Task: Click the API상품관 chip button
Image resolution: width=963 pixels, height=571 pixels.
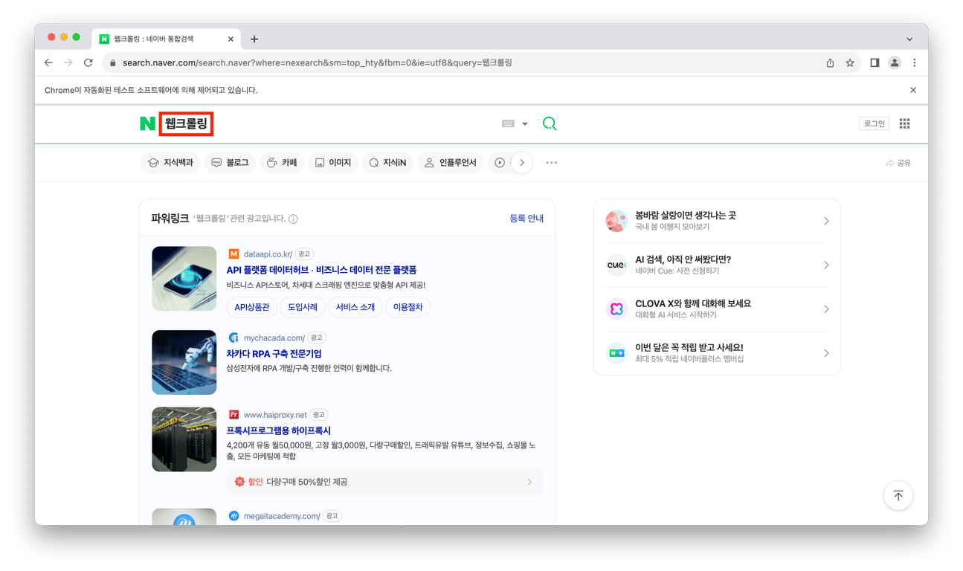Action: point(251,307)
